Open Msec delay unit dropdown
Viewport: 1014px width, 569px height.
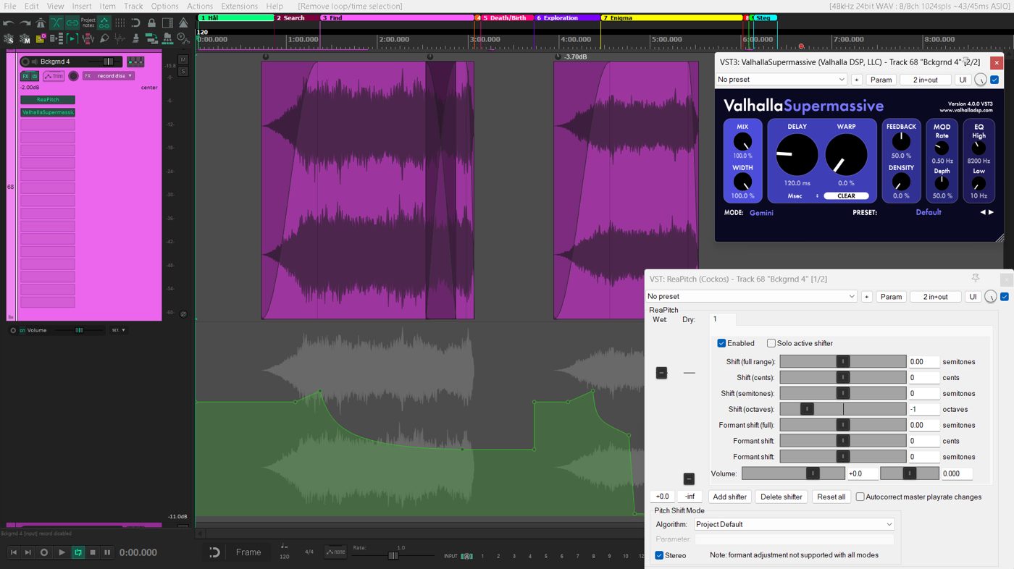click(x=803, y=195)
